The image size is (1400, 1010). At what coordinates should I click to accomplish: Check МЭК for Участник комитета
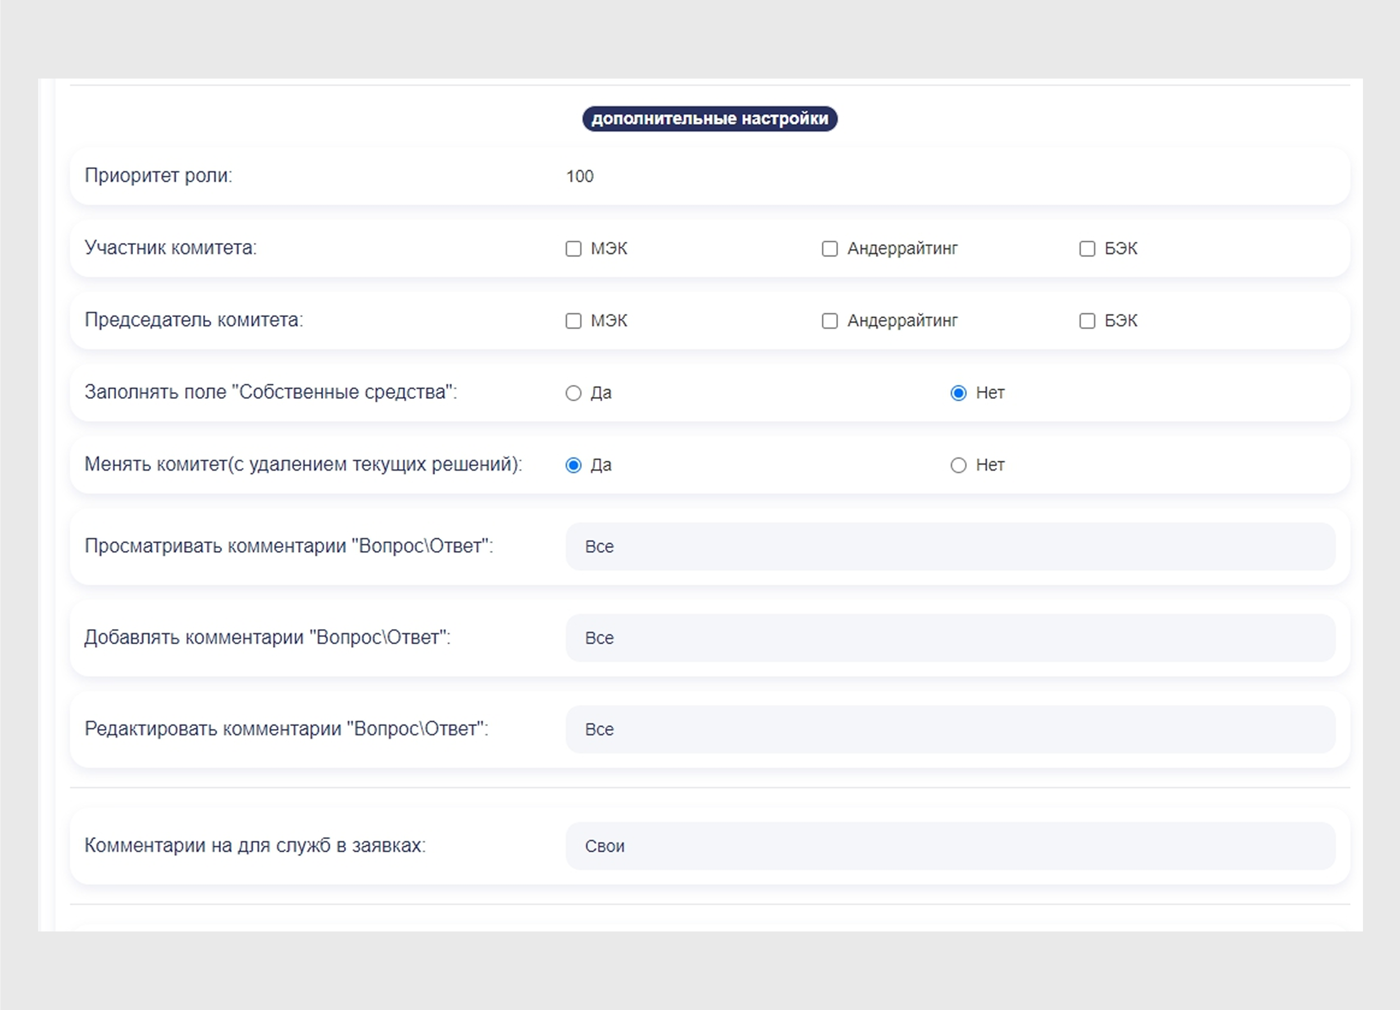pos(574,249)
